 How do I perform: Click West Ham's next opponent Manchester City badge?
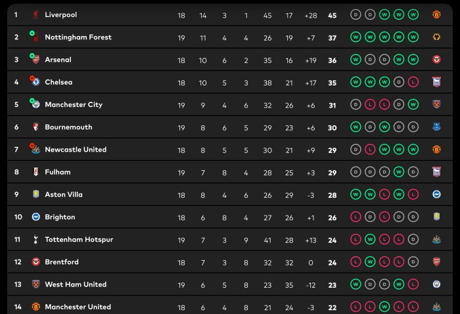pyautogui.click(x=436, y=284)
